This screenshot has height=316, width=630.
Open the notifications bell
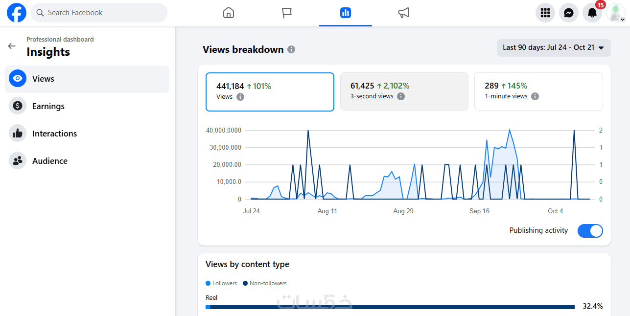[592, 13]
